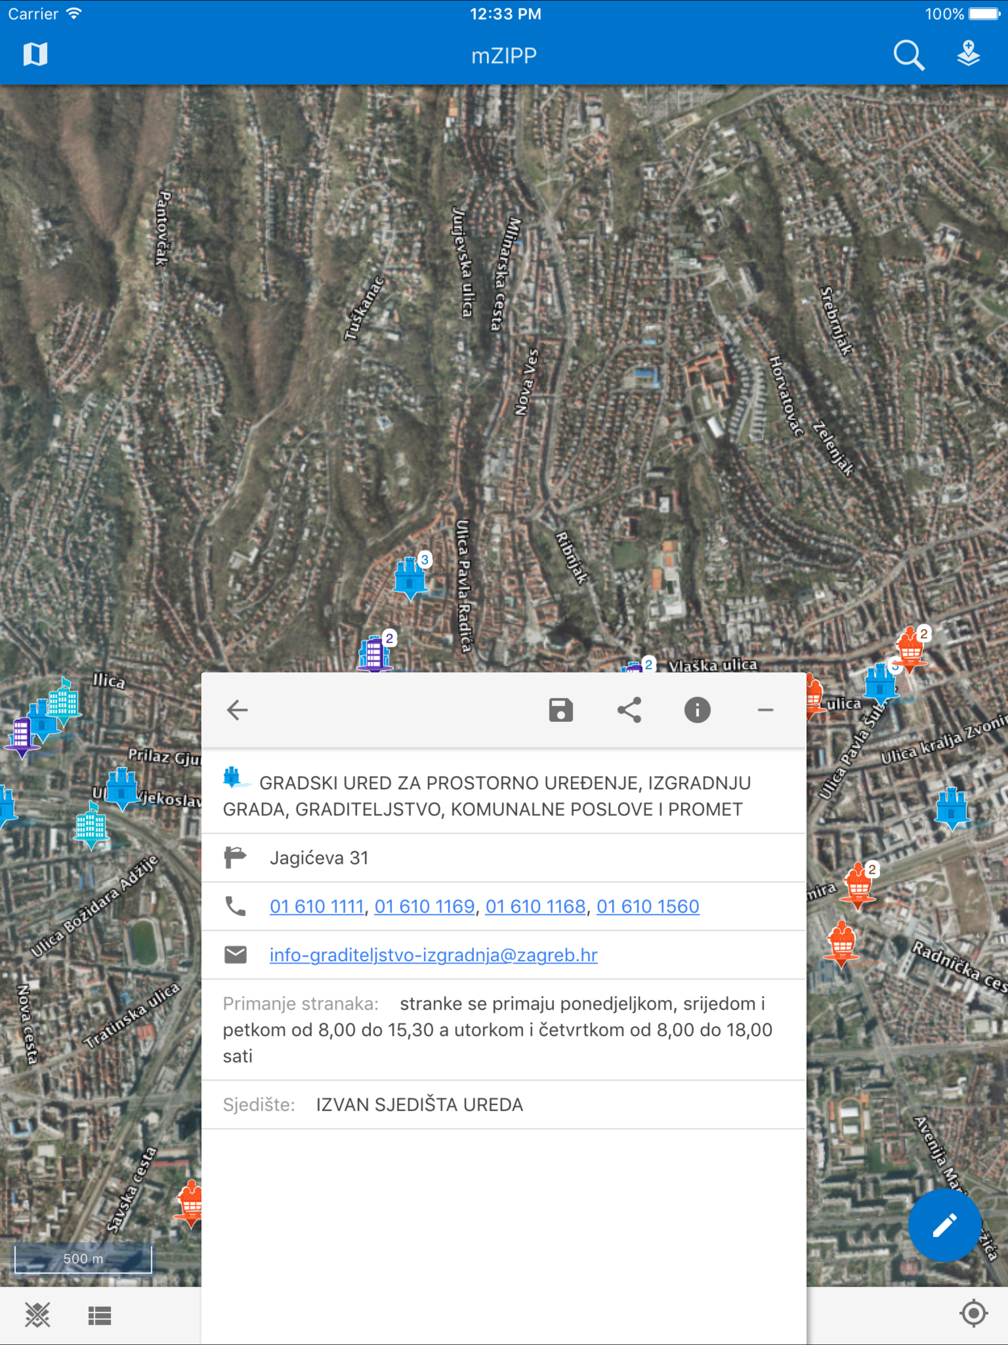This screenshot has width=1008, height=1345.
Task: Save the office info with the floppy disk icon
Action: tap(561, 709)
